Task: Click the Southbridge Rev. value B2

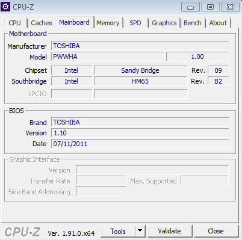Action: coord(219,81)
